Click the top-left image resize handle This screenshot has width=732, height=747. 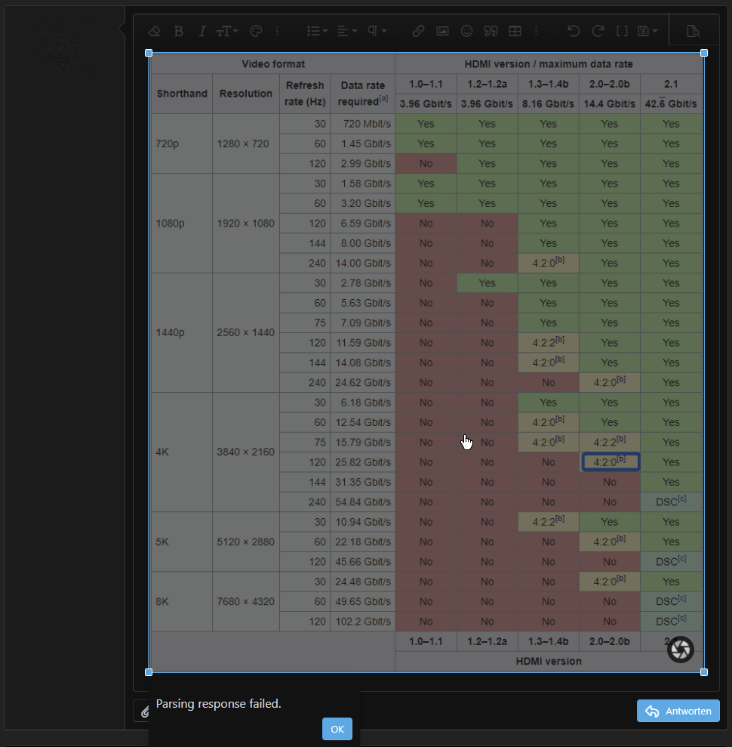pos(149,53)
